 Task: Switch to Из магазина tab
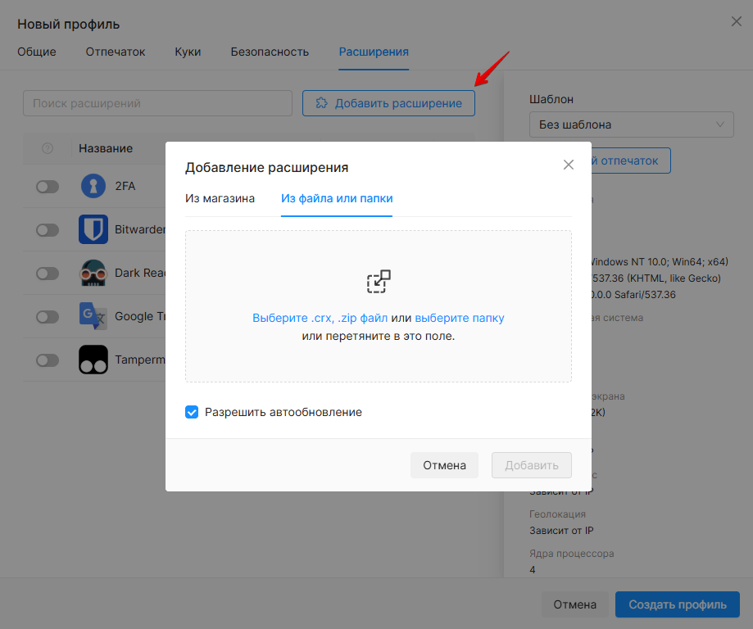point(220,198)
